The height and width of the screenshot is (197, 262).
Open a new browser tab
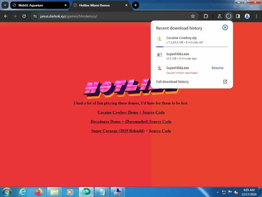[136, 5]
